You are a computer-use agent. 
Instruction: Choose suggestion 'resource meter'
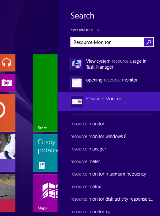(85, 161)
